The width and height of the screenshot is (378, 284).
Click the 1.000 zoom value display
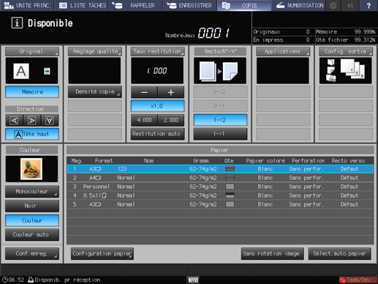pos(157,71)
